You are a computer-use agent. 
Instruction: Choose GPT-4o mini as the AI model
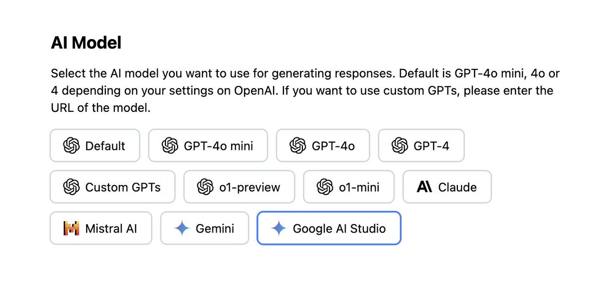click(x=208, y=146)
